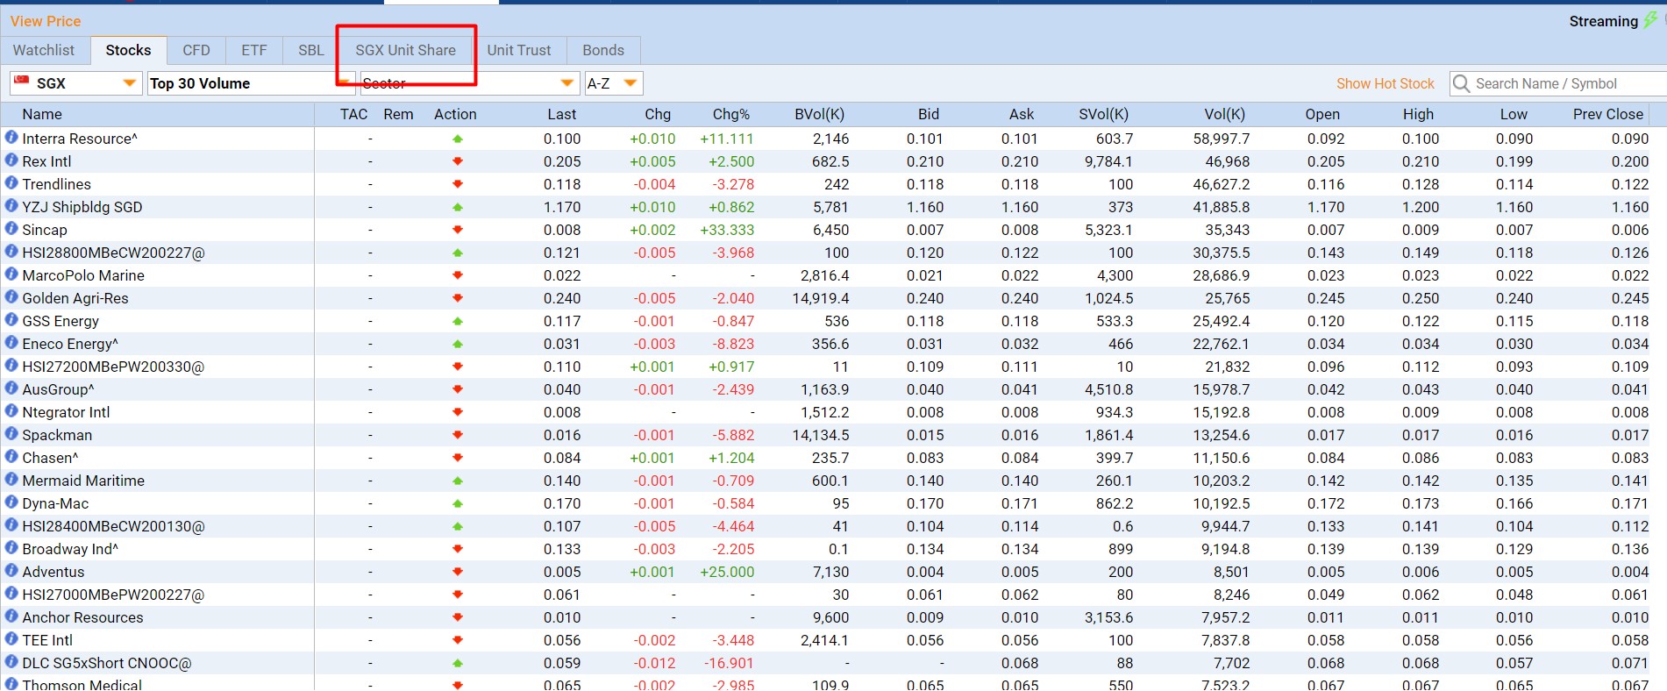Viewport: 1667px width, 691px height.
Task: Click the HSI27200MBePW200330@ row name
Action: point(113,367)
